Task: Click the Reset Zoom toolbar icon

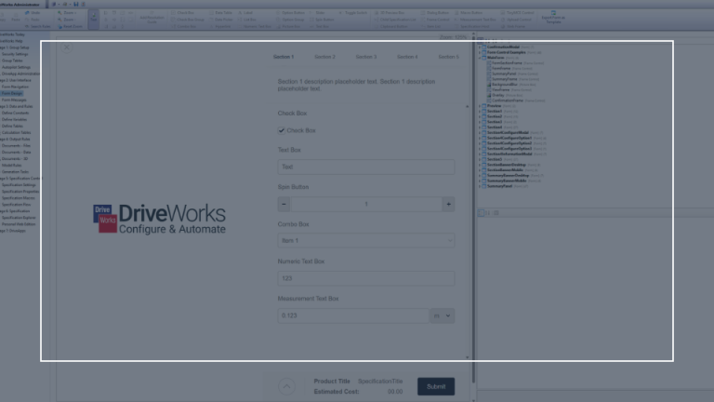Action: pos(59,26)
